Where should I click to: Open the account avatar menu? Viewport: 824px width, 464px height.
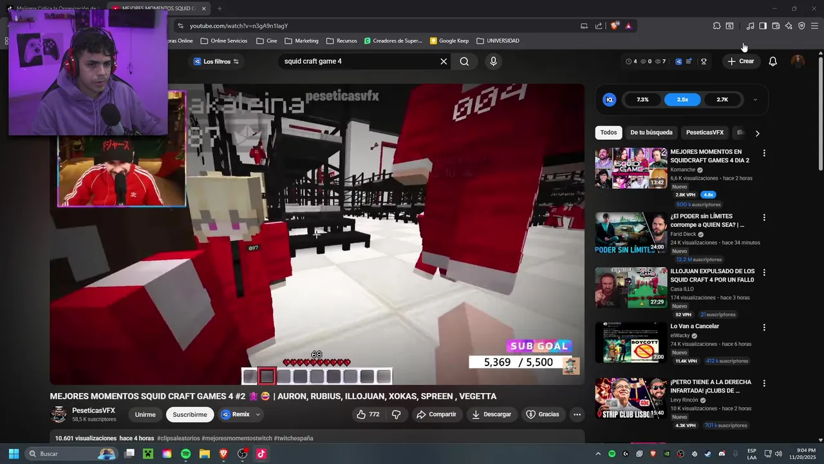[798, 61]
